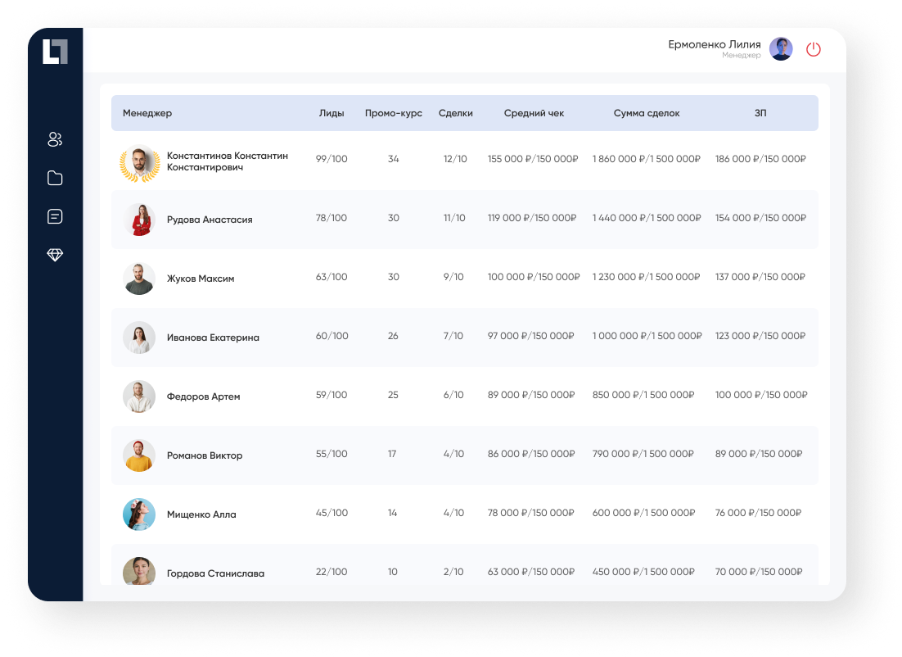
Task: Click average check 155 000 ₽/150 000₽
Action: tap(533, 159)
